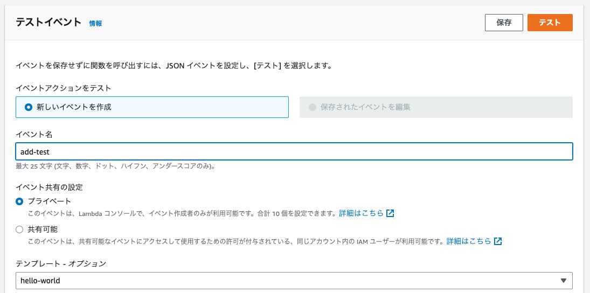Click the テストイベント panel heading
This screenshot has width=590, height=293.
point(48,23)
